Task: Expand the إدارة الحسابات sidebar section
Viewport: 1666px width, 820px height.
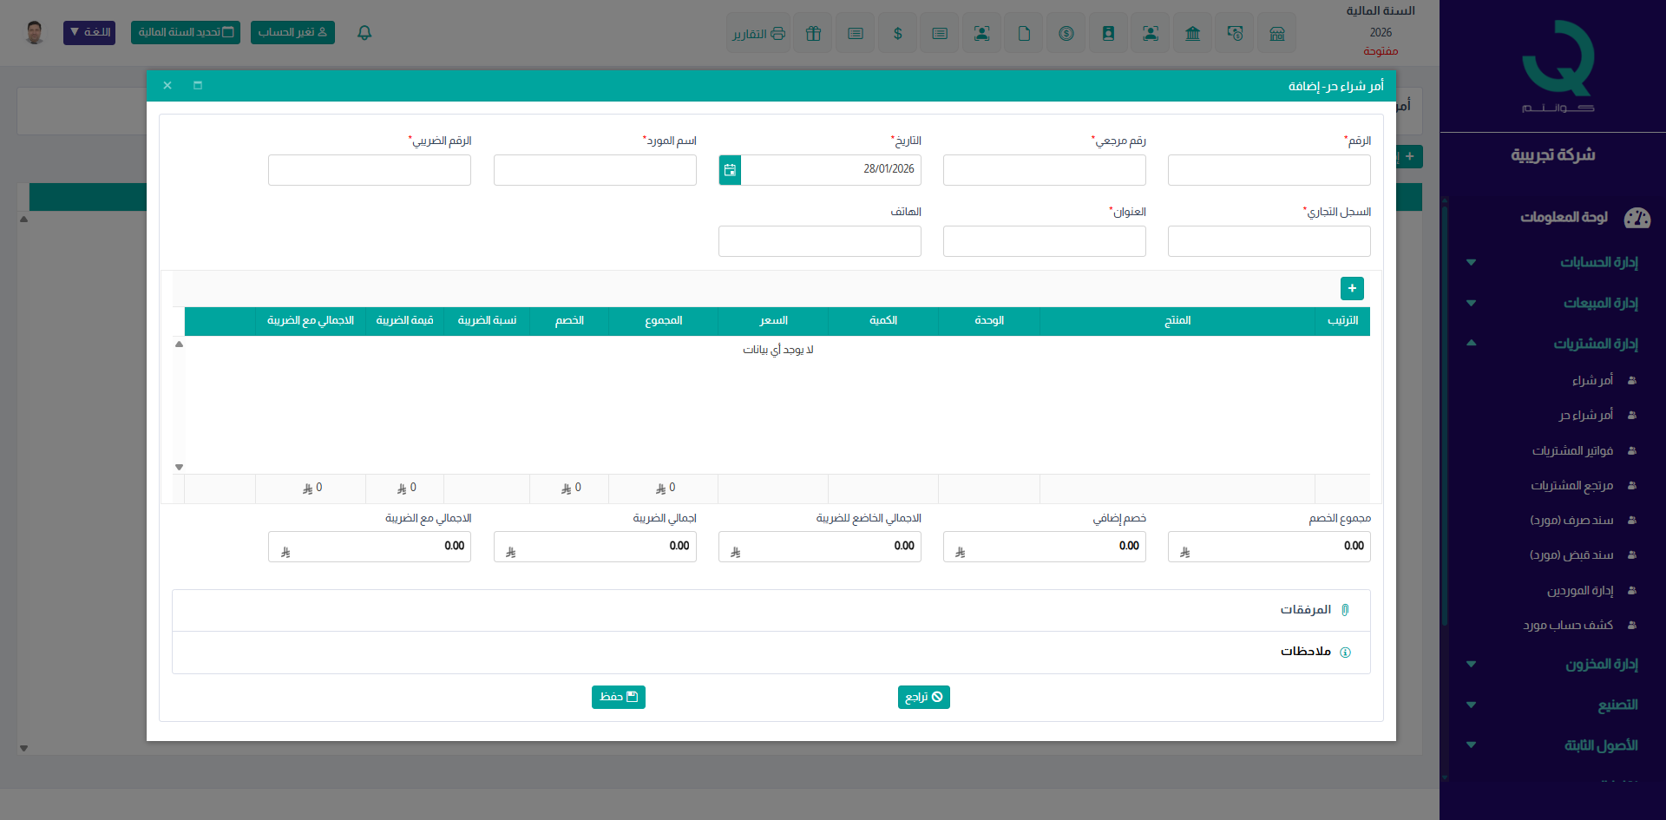Action: (1598, 262)
